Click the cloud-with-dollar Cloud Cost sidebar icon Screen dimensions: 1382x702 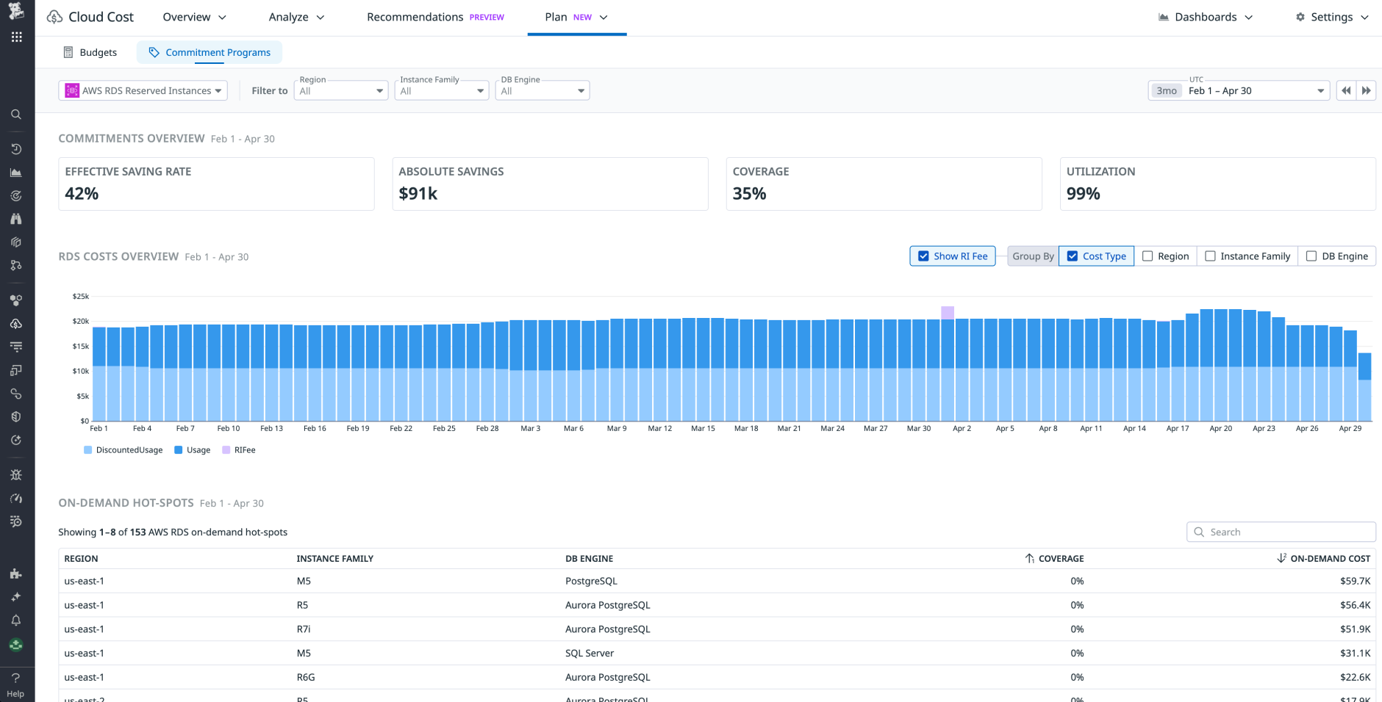(16, 324)
